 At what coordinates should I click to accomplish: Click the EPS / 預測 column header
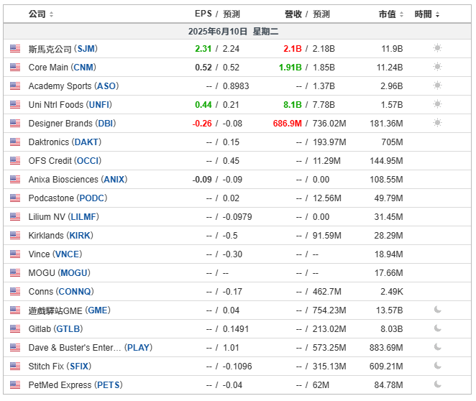point(217,14)
